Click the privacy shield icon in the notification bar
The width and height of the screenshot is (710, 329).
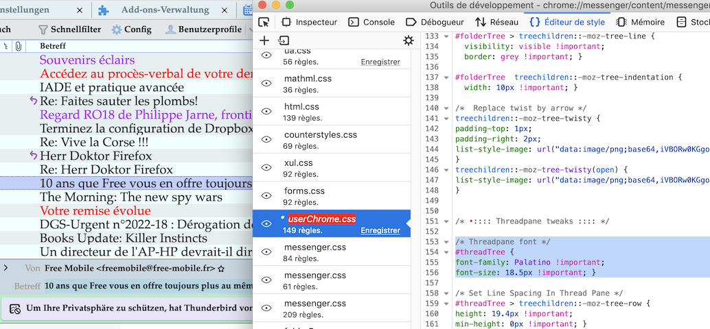click(x=15, y=308)
